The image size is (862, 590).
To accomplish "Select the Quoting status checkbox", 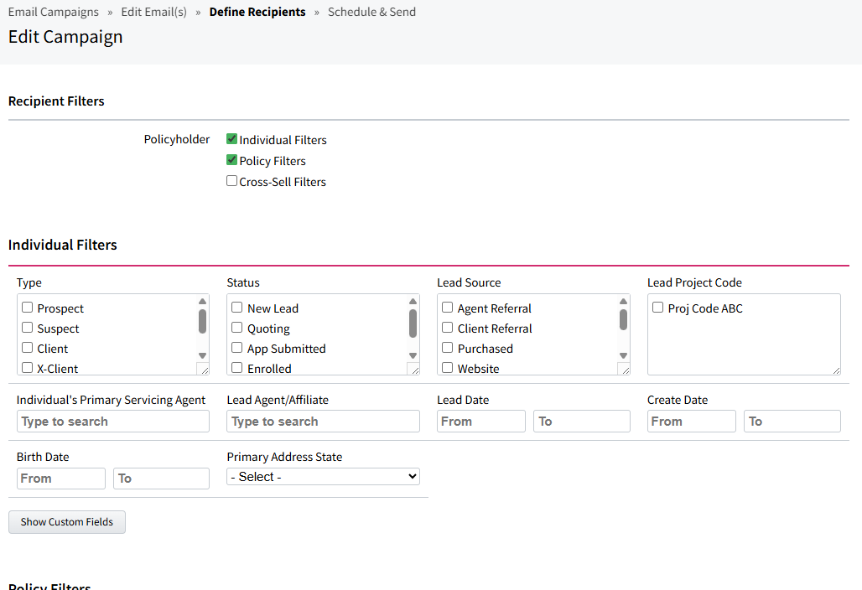I will (237, 328).
